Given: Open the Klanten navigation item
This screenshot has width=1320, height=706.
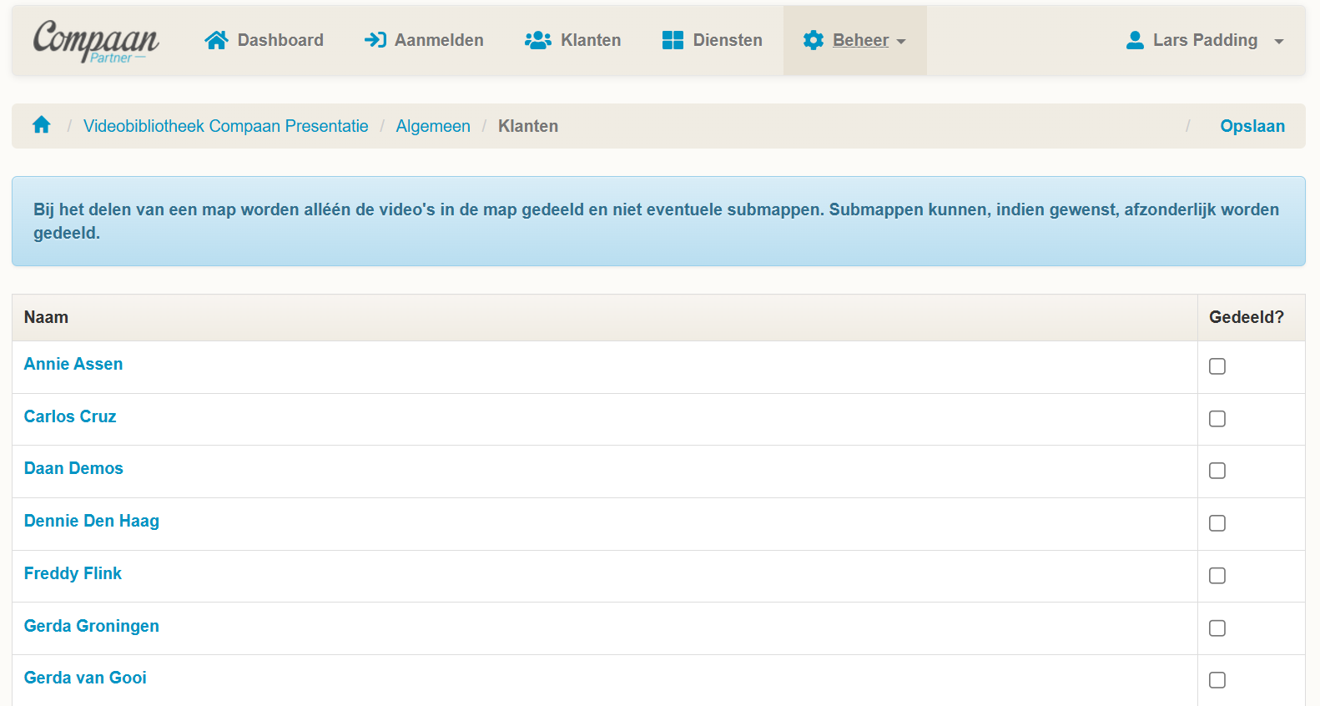Looking at the screenshot, I should (591, 40).
